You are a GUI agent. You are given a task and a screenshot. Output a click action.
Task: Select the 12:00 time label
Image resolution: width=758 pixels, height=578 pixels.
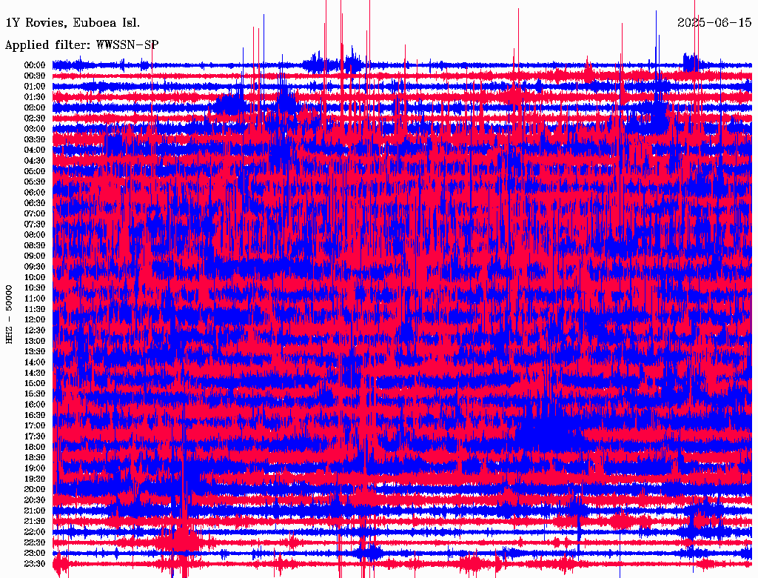tap(35, 320)
